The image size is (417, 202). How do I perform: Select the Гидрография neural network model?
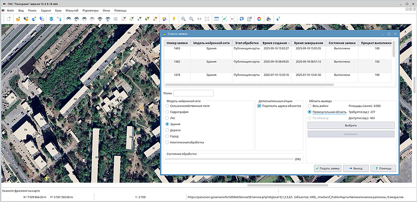click(168, 112)
